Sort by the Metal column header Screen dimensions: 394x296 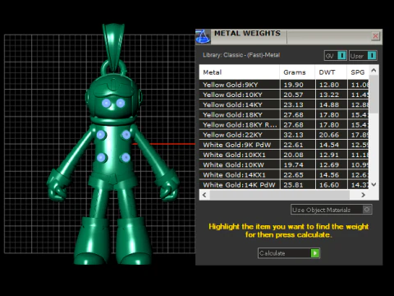(240, 72)
